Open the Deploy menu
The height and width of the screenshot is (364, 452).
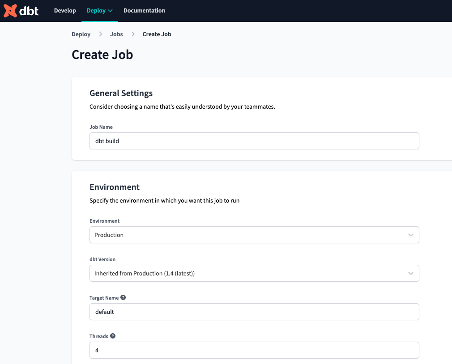[x=99, y=11]
